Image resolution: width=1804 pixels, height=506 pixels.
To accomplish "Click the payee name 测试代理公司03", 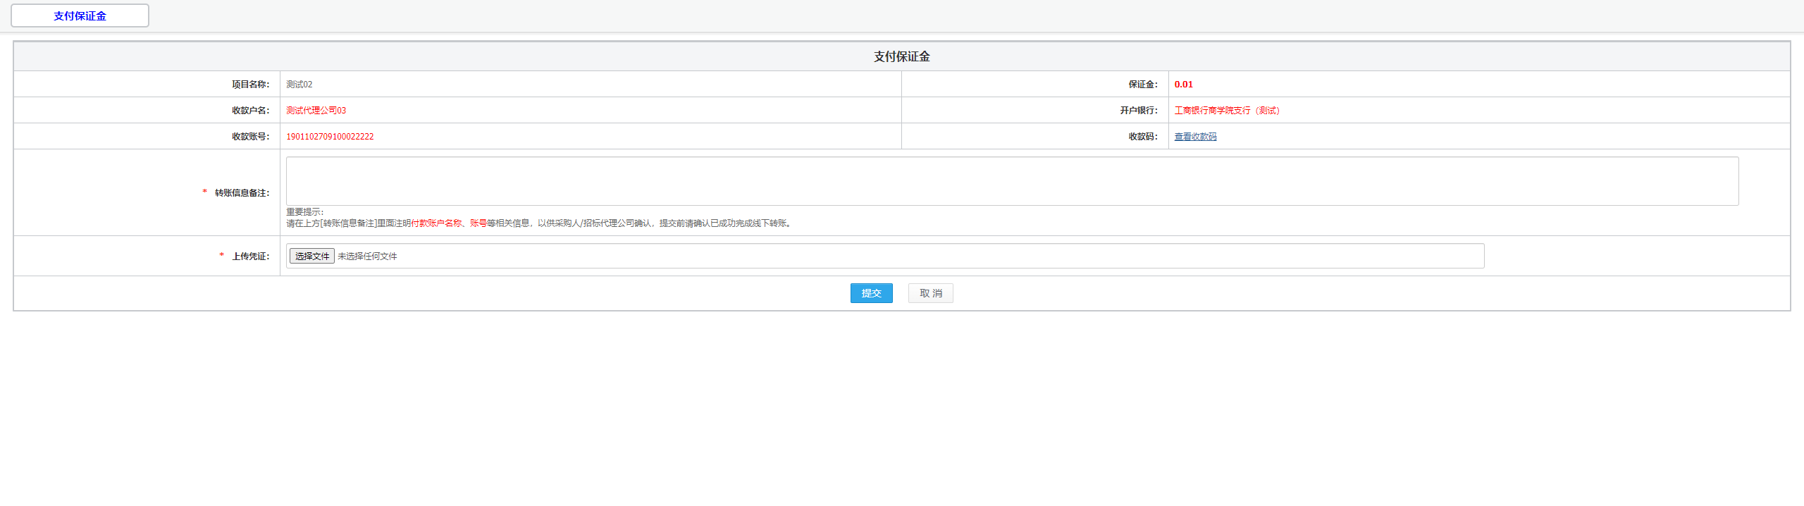I will 316,111.
